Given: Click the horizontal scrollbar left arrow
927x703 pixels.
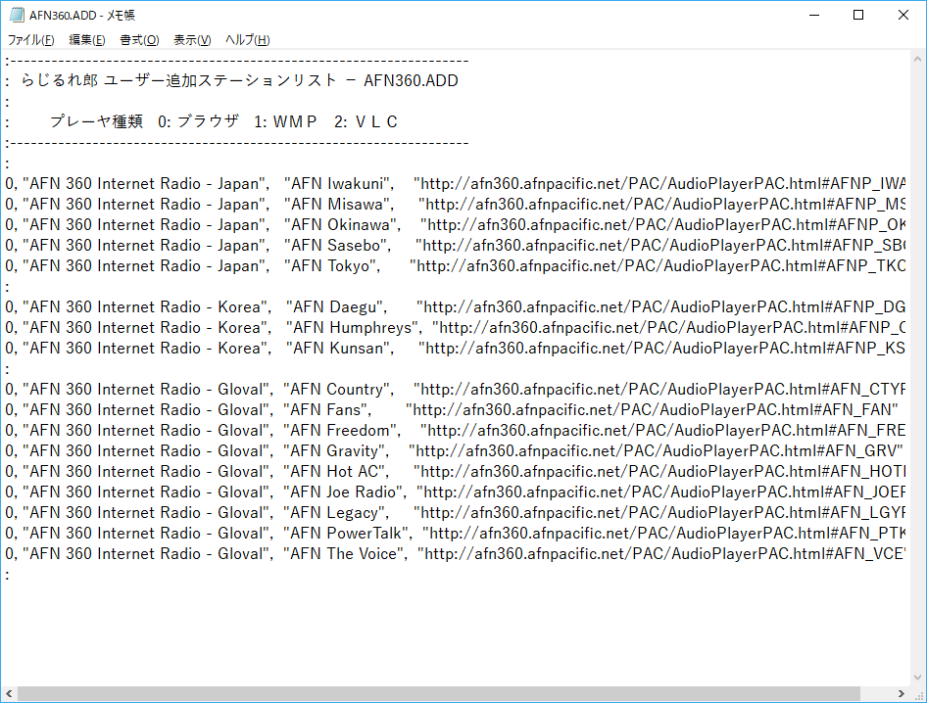Looking at the screenshot, I should 9,693.
